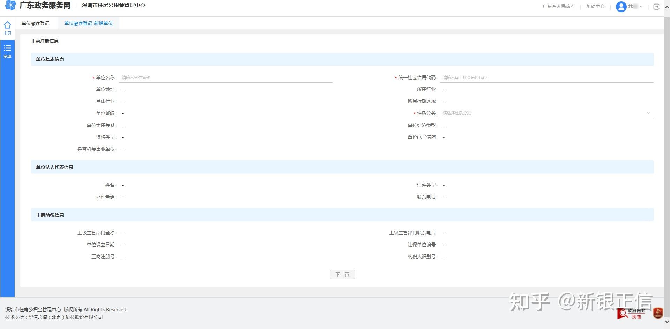Viewport: 670px width, 329px height.
Task: Click the user avatar icon
Action: point(621,7)
